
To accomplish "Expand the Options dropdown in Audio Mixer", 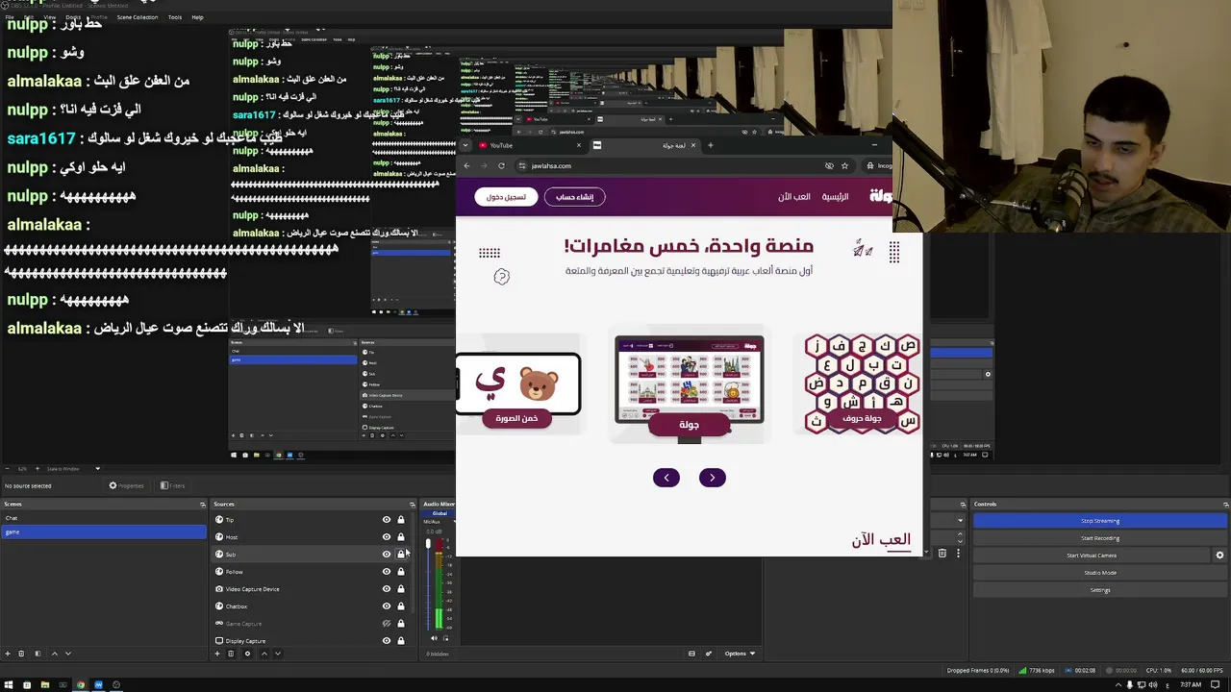I will point(740,654).
